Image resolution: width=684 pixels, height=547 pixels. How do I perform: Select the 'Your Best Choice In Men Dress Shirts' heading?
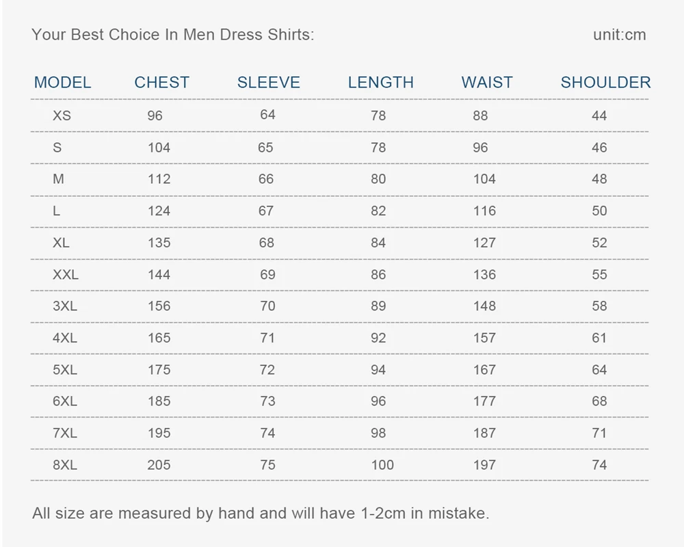point(173,35)
